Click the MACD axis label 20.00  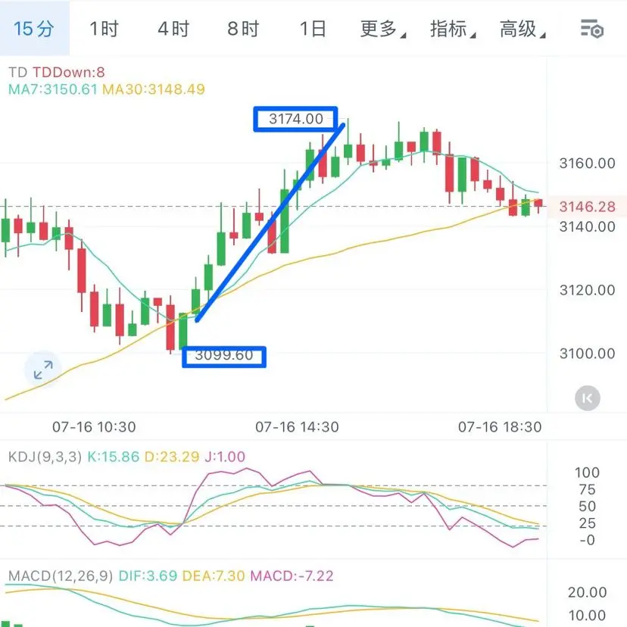[587, 592]
